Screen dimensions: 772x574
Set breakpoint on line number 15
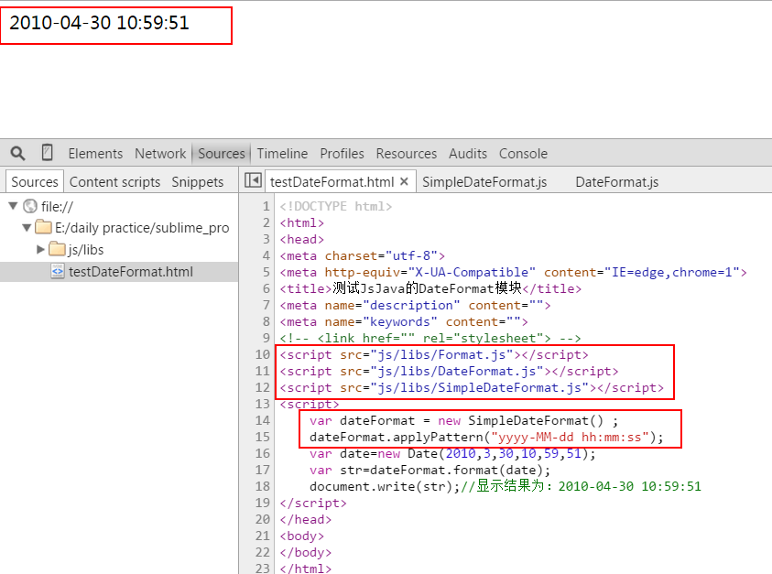pos(263,437)
